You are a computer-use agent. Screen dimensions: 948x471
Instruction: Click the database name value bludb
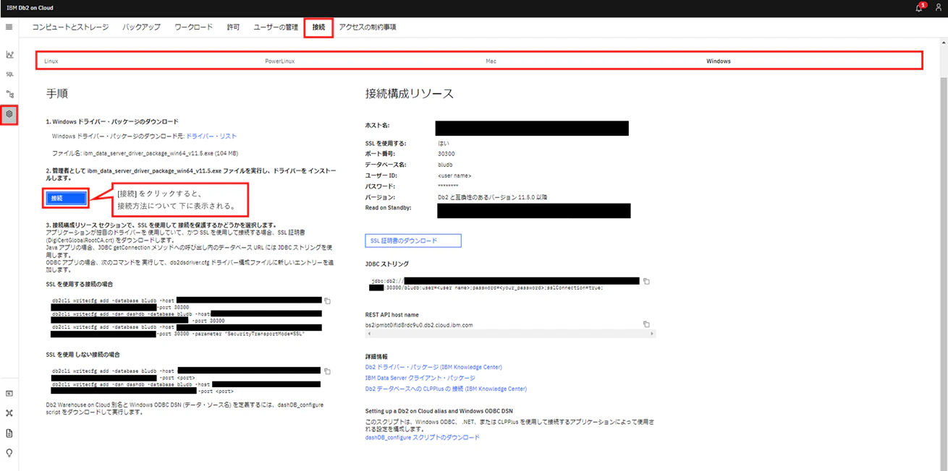(x=445, y=165)
